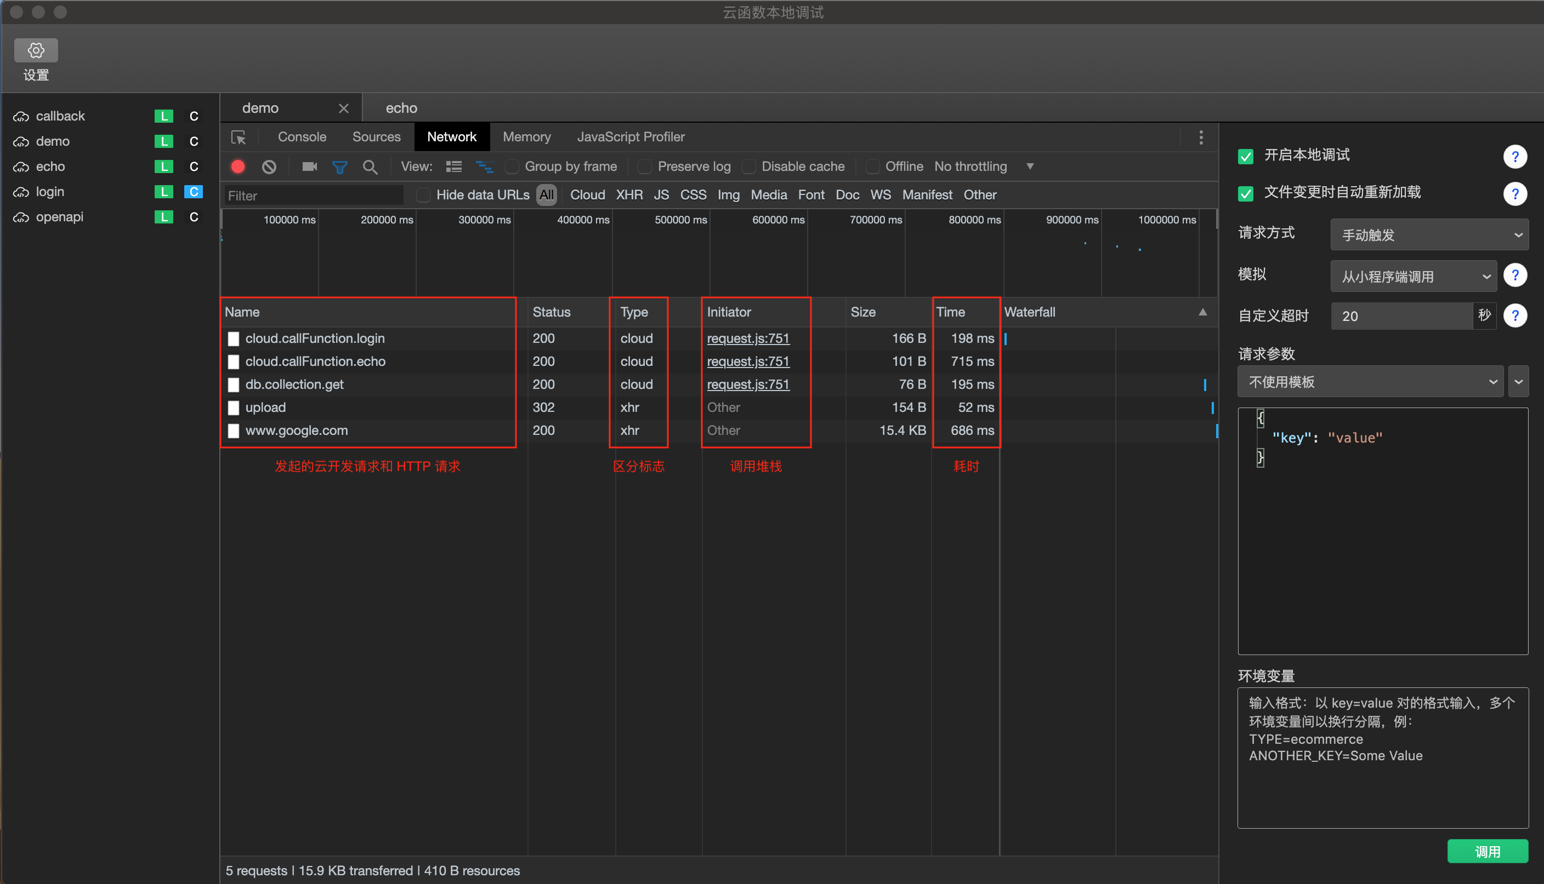This screenshot has height=884, width=1544.
Task: Open the settings gear icon
Action: click(36, 50)
